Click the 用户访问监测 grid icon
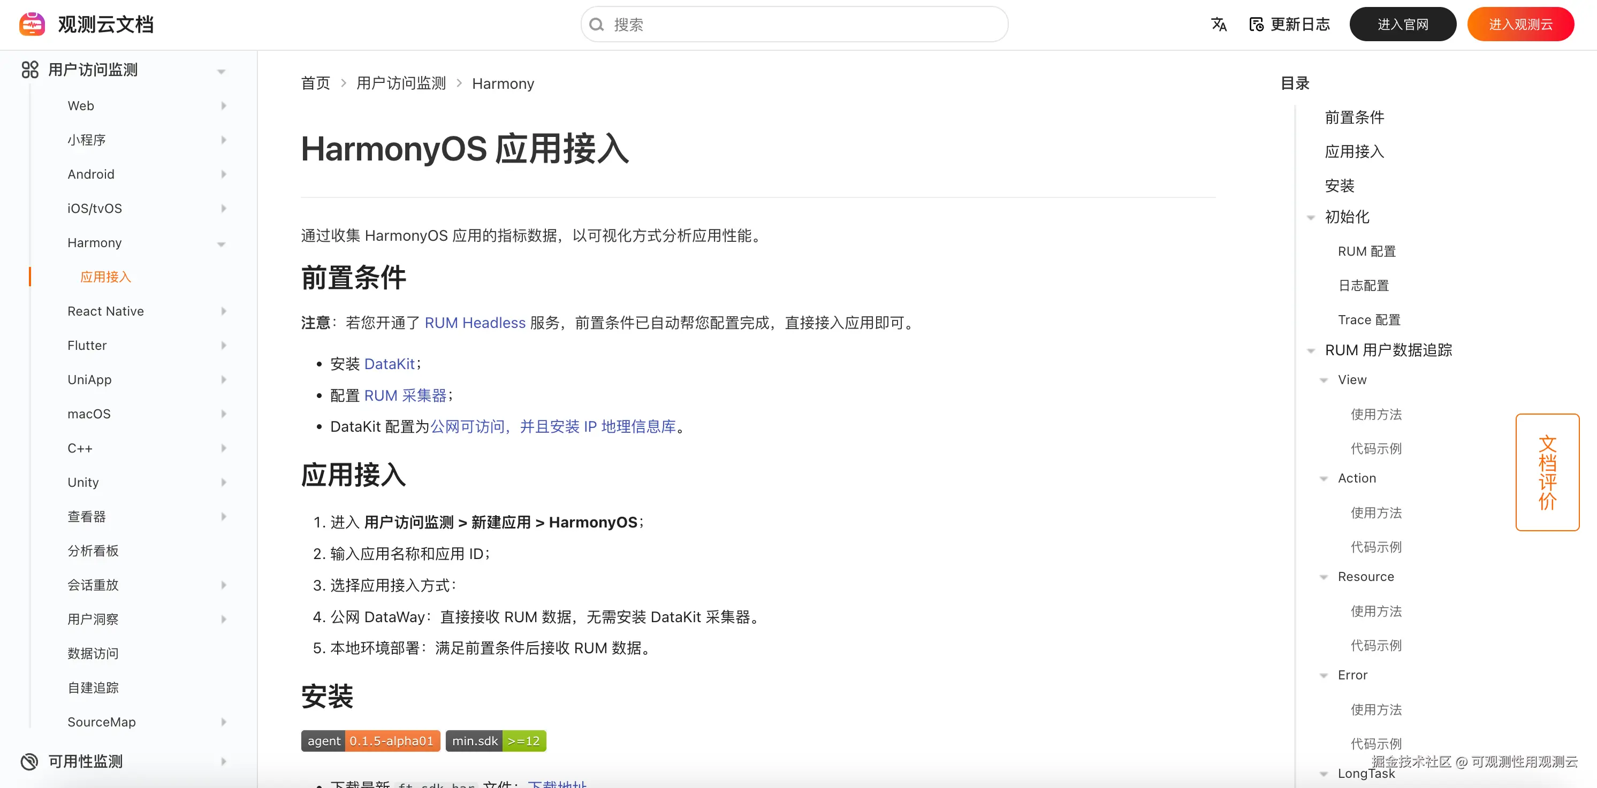 30,70
